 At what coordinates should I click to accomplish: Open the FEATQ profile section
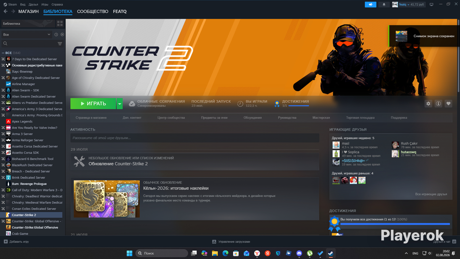(120, 11)
